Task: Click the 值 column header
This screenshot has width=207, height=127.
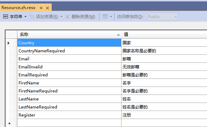Action: coord(164,35)
